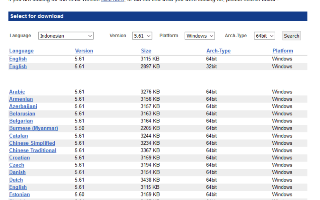Click the 5.50 version in Burmese row
Screen dimensions: 320x200
point(79,128)
